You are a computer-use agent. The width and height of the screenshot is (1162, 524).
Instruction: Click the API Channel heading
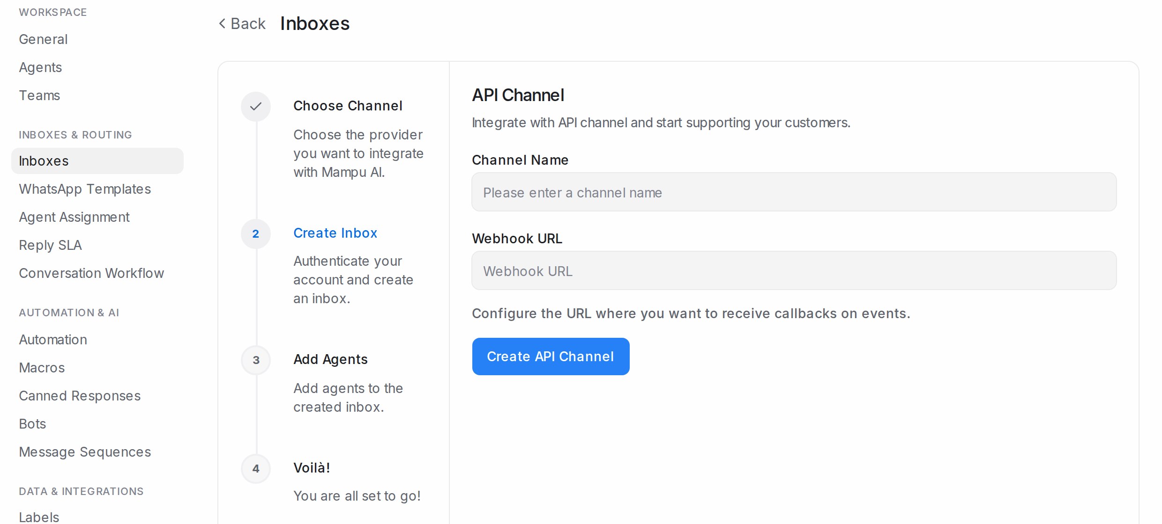pos(518,95)
